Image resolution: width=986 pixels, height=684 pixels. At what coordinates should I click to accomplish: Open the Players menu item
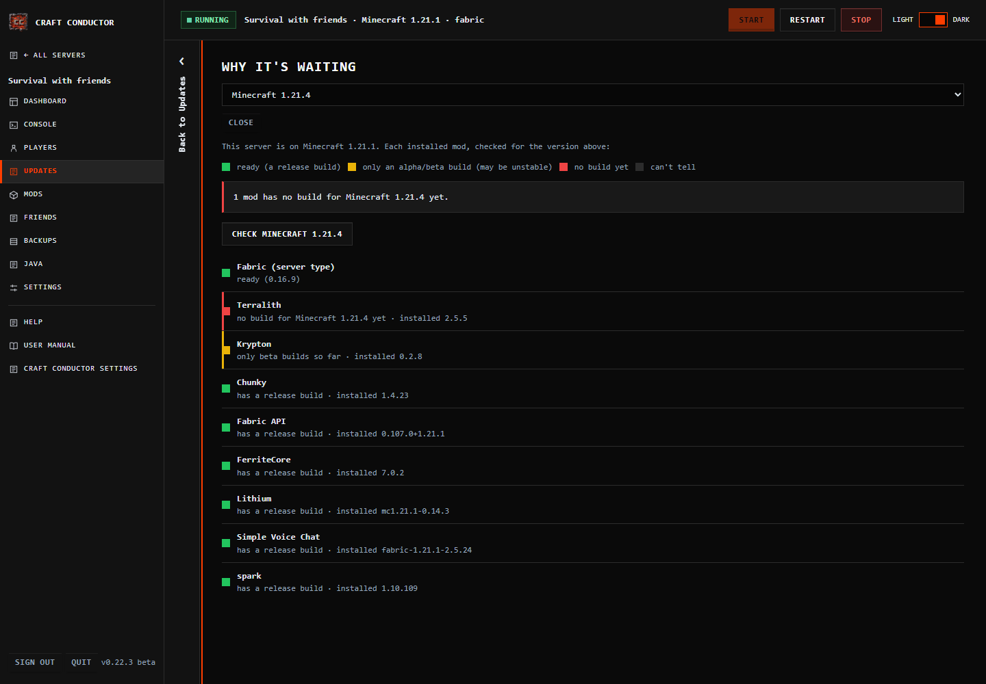82,148
